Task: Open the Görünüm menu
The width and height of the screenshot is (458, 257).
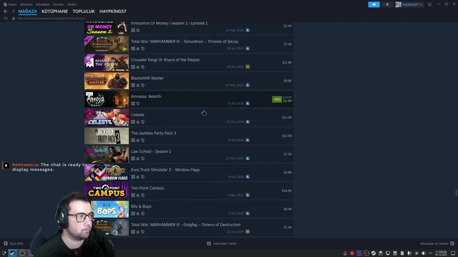Action: [26, 4]
